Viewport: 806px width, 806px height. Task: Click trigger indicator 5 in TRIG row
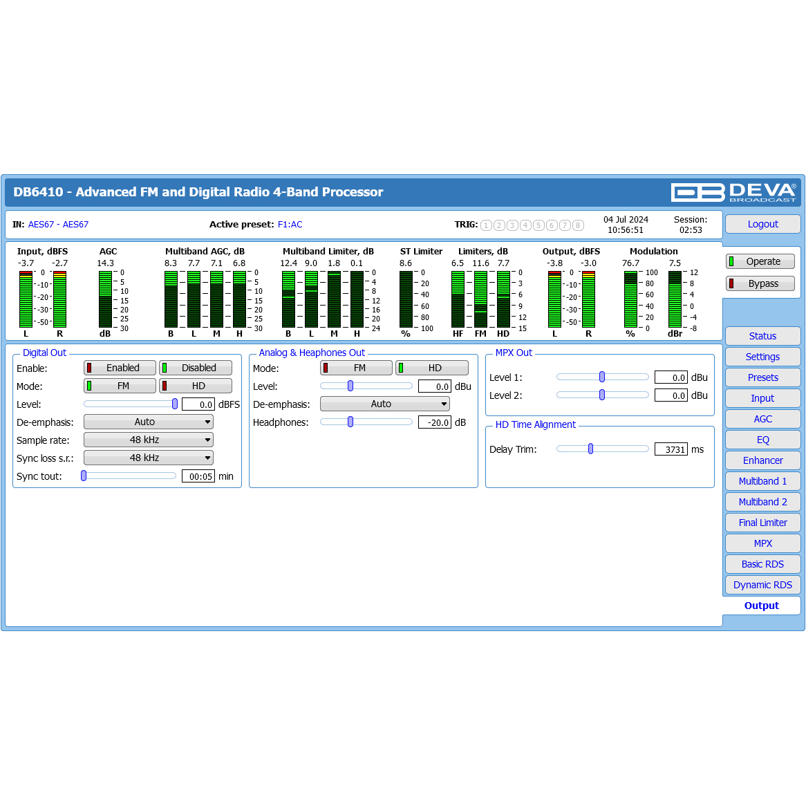[x=538, y=225]
